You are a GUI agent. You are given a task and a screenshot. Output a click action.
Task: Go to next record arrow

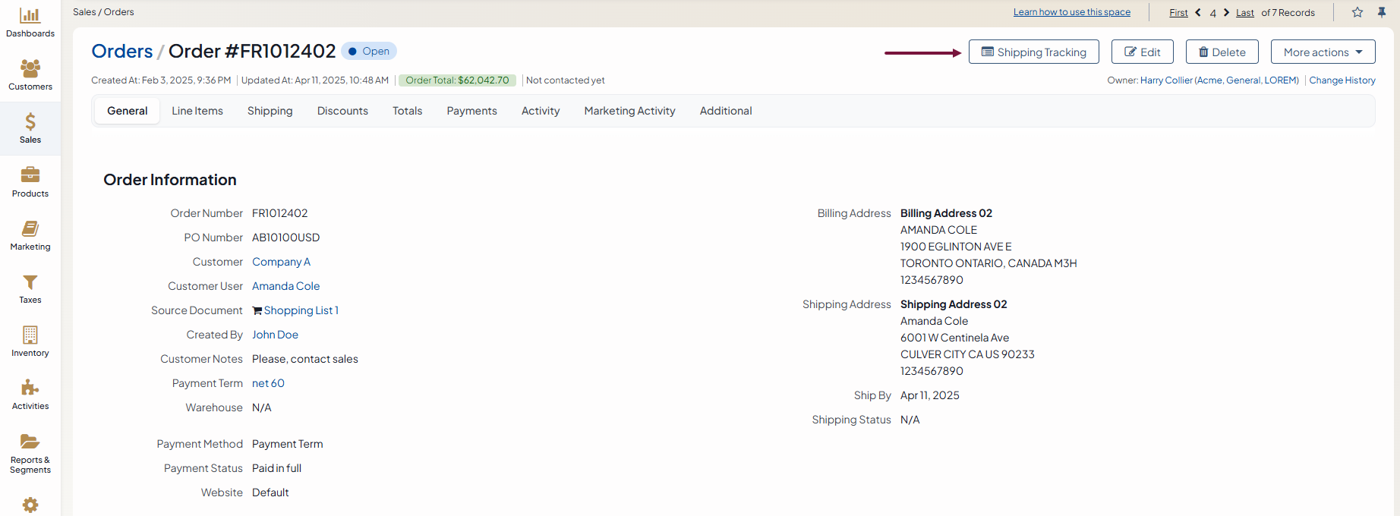(1226, 12)
